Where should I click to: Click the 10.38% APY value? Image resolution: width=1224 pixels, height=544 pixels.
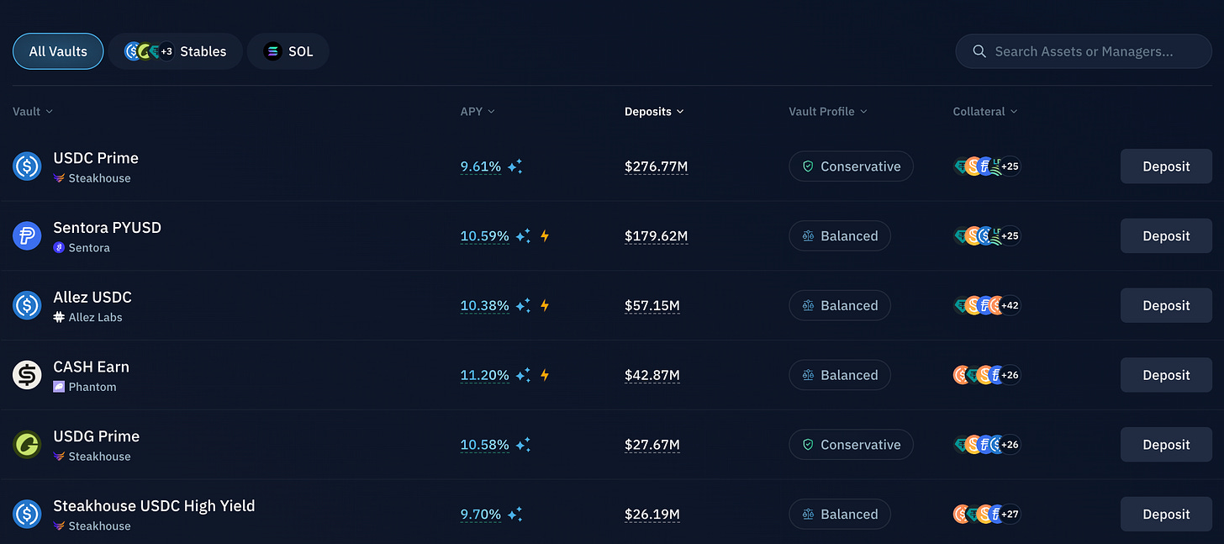[485, 305]
